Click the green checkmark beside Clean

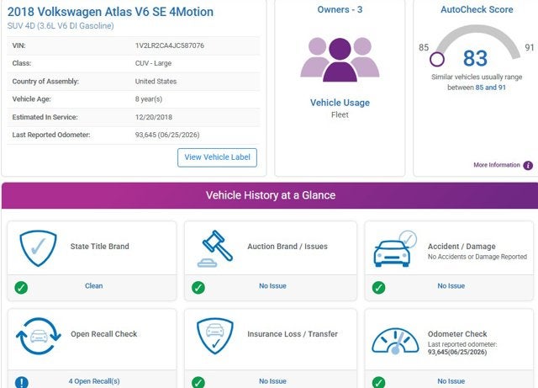(x=21, y=287)
